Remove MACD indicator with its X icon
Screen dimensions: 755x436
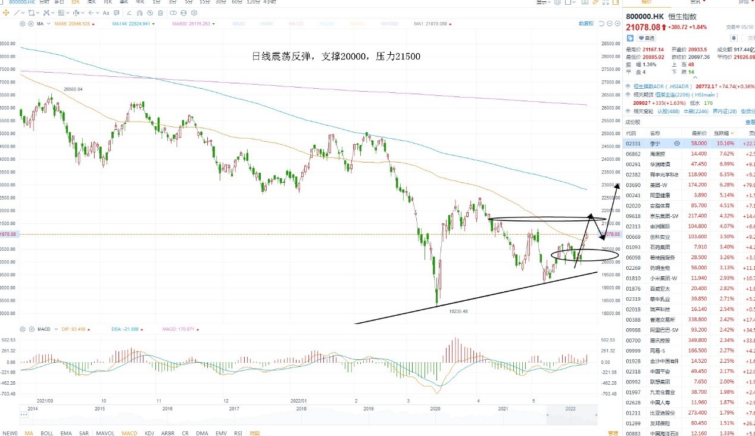[x=32, y=329]
